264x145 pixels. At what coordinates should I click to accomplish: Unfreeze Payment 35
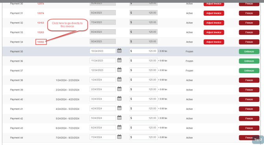pyautogui.click(x=249, y=51)
